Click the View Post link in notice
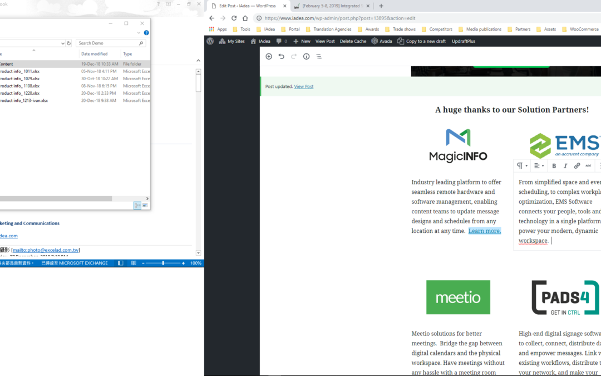This screenshot has height=376, width=601. tap(304, 87)
